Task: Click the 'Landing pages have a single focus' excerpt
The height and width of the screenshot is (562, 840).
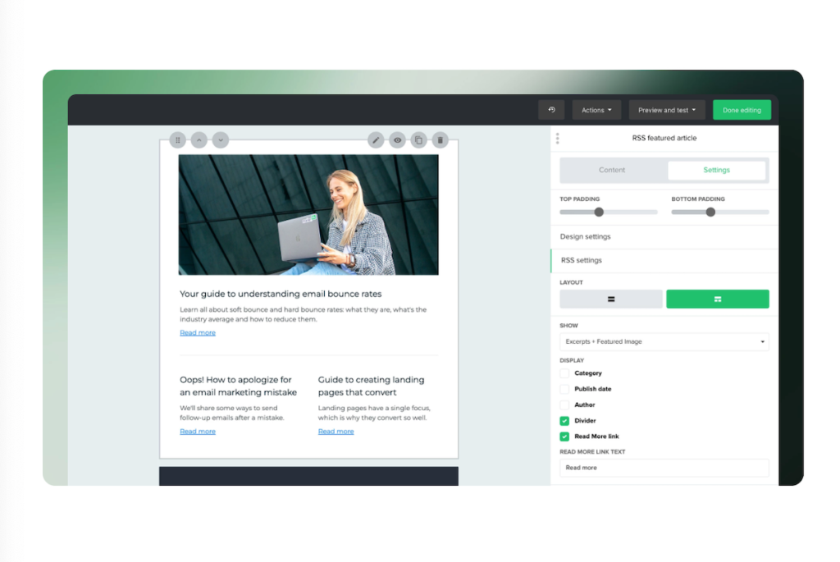Action: click(x=374, y=413)
